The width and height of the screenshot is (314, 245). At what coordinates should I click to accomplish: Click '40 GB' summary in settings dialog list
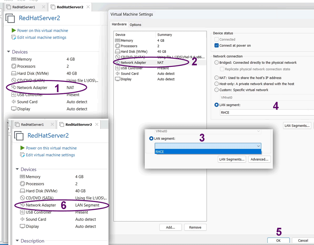(162, 51)
